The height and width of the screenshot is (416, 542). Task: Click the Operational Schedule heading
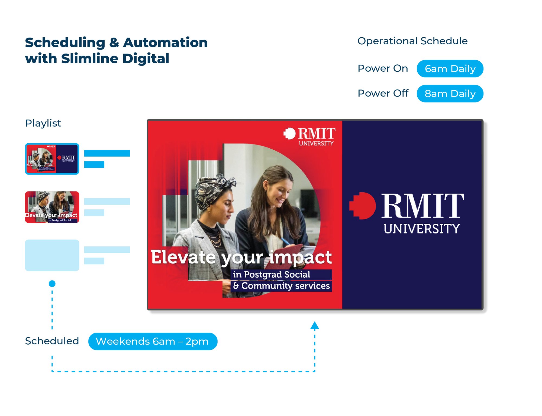point(412,41)
